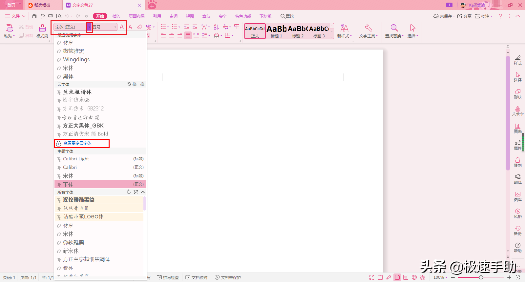Apply the 标题 1 heading style
The height and width of the screenshot is (282, 525).
[x=277, y=31]
